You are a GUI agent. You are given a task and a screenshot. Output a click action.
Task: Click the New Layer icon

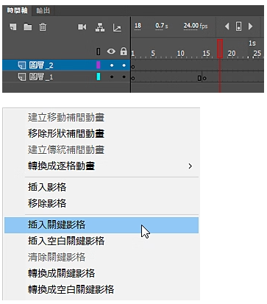click(x=13, y=26)
